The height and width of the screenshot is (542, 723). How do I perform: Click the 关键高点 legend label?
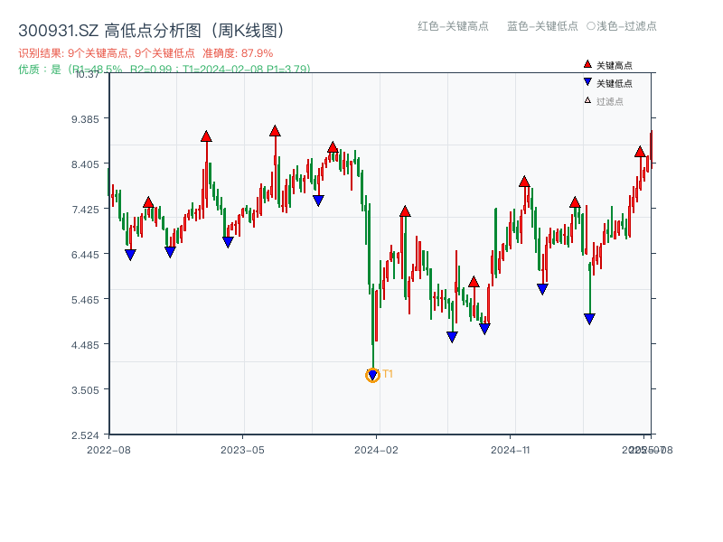click(x=615, y=65)
